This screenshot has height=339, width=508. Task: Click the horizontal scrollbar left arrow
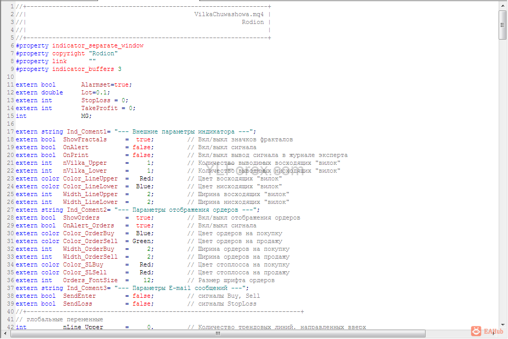5,333
